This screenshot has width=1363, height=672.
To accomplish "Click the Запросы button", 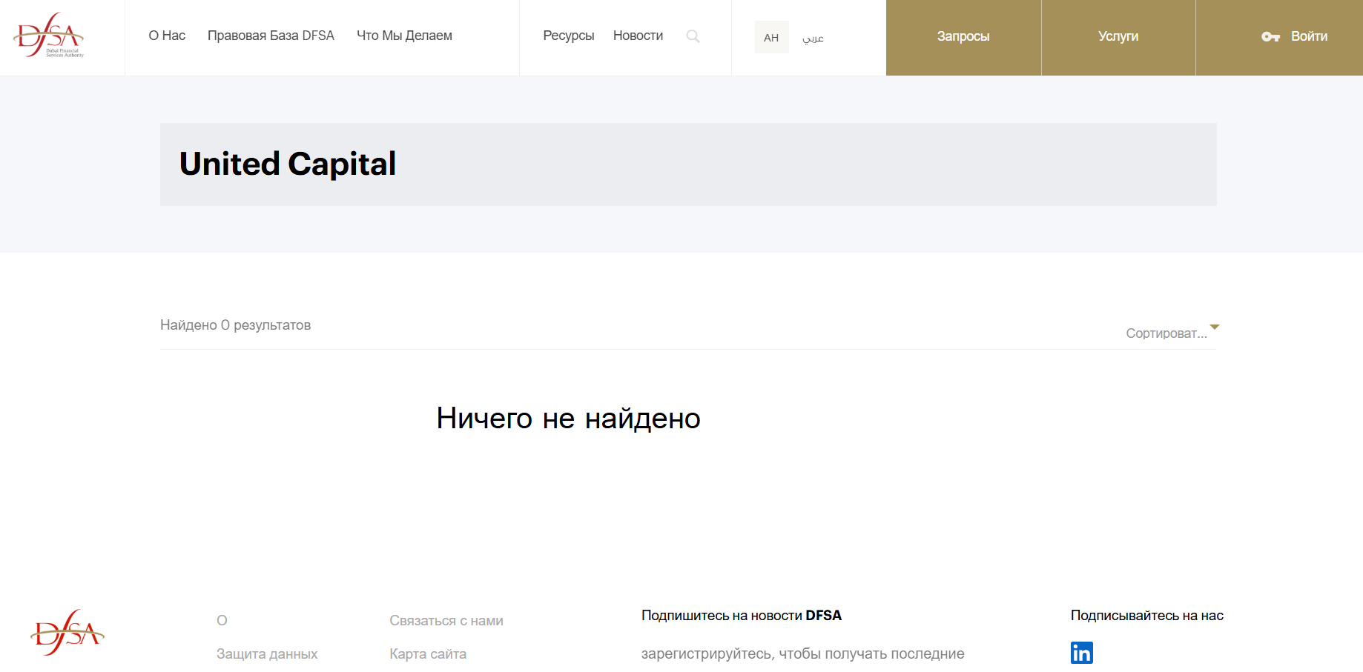I will 963,37.
